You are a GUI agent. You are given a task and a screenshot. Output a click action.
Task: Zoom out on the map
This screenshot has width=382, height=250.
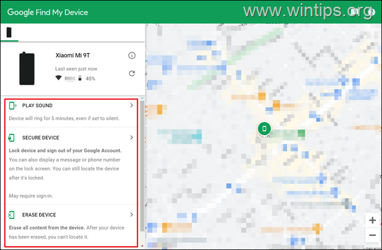point(372,235)
